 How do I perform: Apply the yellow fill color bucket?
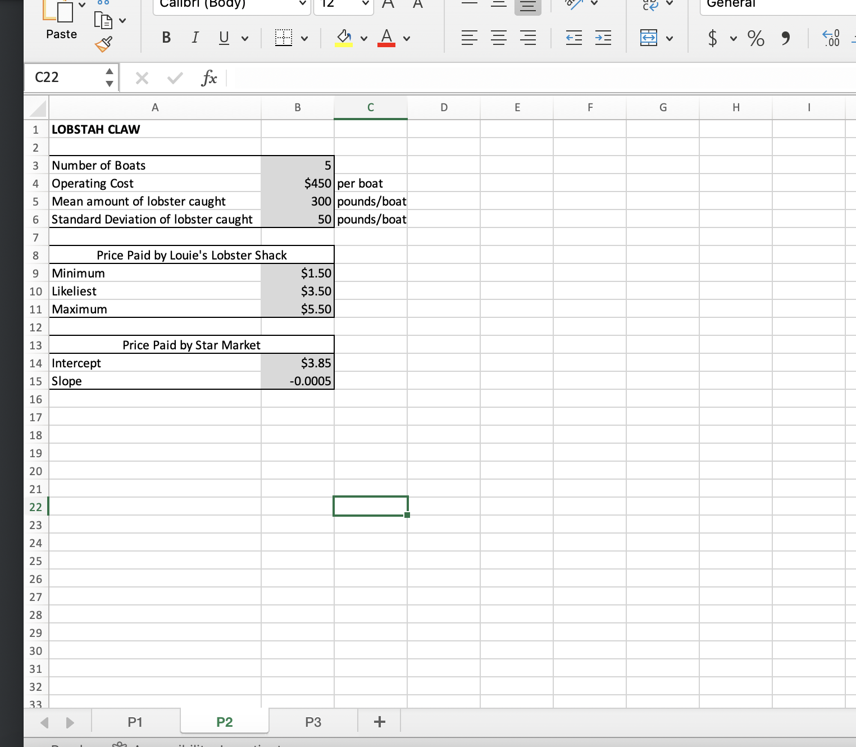tap(344, 38)
